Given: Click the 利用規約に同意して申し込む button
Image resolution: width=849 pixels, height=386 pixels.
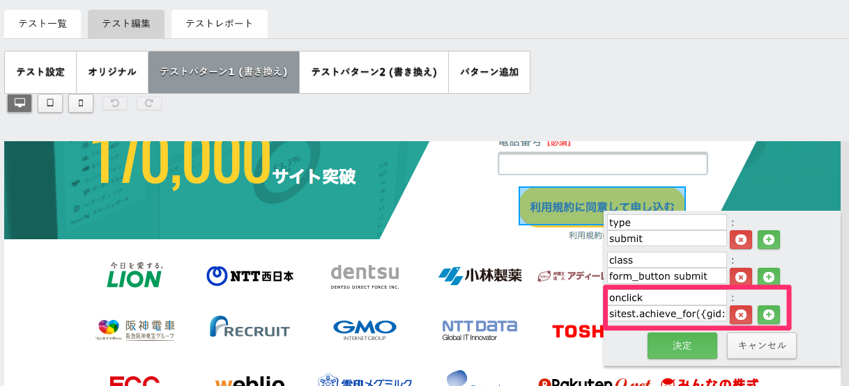Looking at the screenshot, I should click(602, 207).
